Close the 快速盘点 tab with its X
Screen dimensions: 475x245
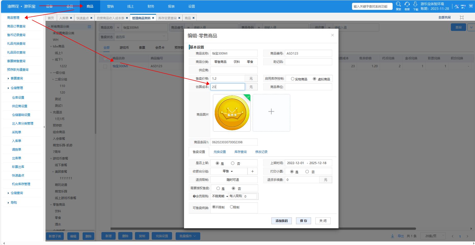tap(91, 18)
